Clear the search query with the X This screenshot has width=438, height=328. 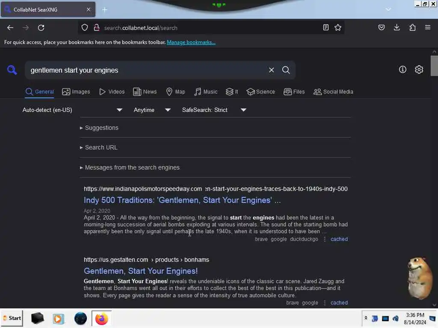271,70
